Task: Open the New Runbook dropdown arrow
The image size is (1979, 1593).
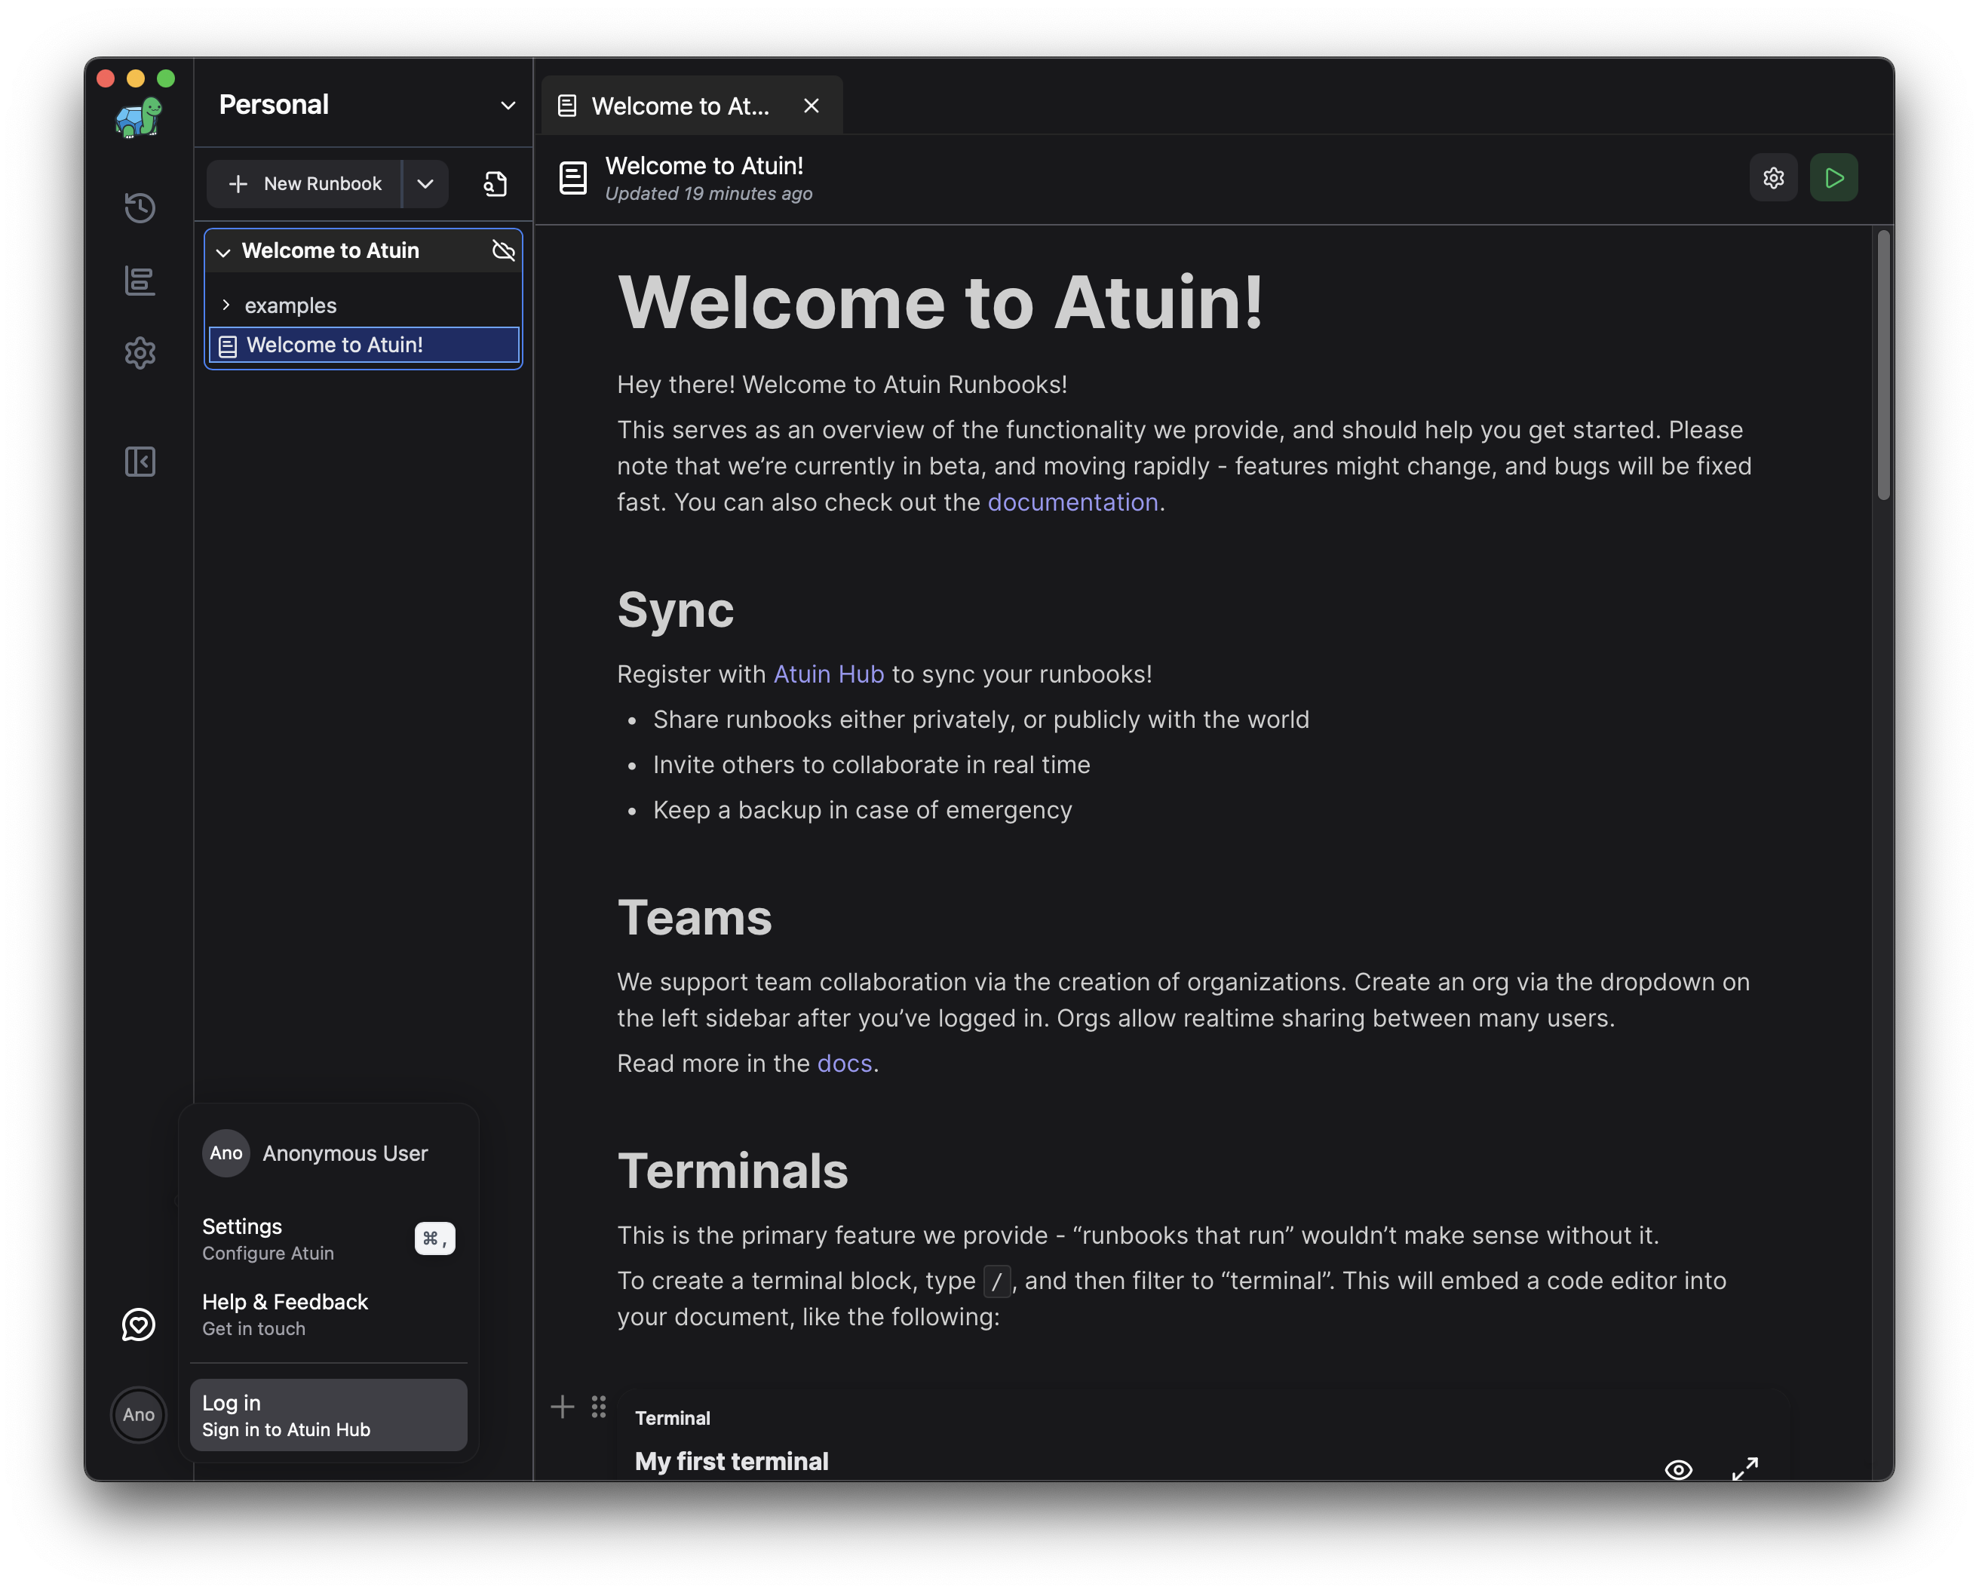Action: [425, 183]
